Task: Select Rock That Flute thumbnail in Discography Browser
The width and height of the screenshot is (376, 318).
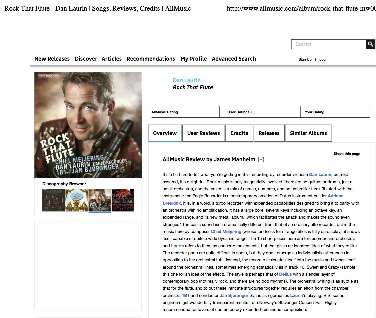Action: (x=100, y=200)
